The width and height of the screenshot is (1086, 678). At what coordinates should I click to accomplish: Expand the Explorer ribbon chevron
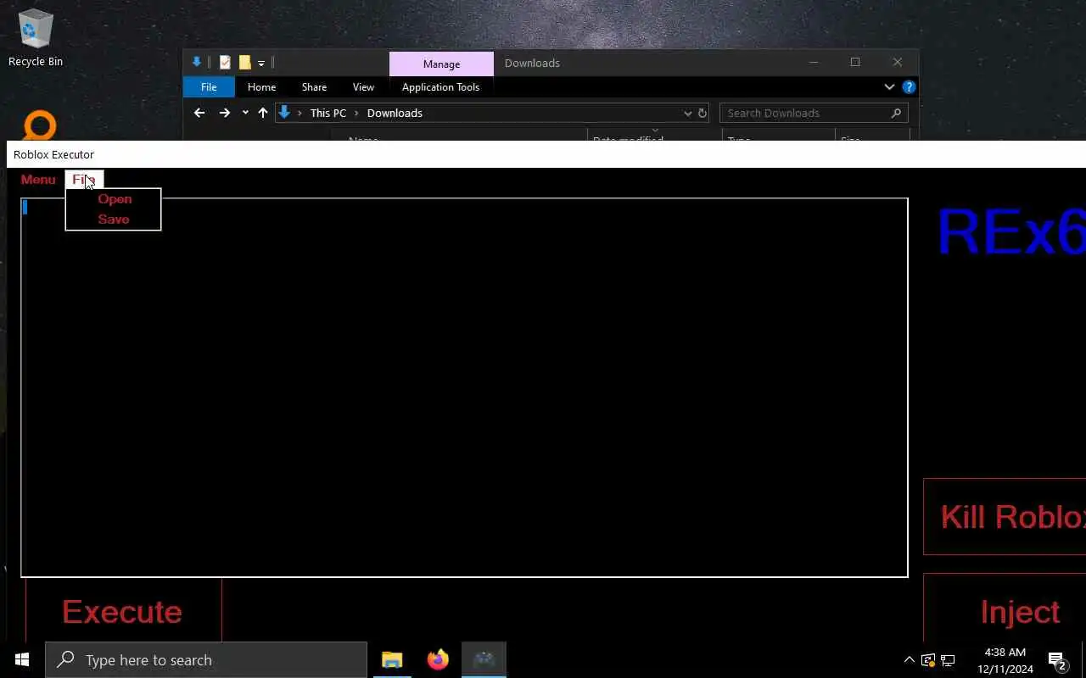coord(889,87)
